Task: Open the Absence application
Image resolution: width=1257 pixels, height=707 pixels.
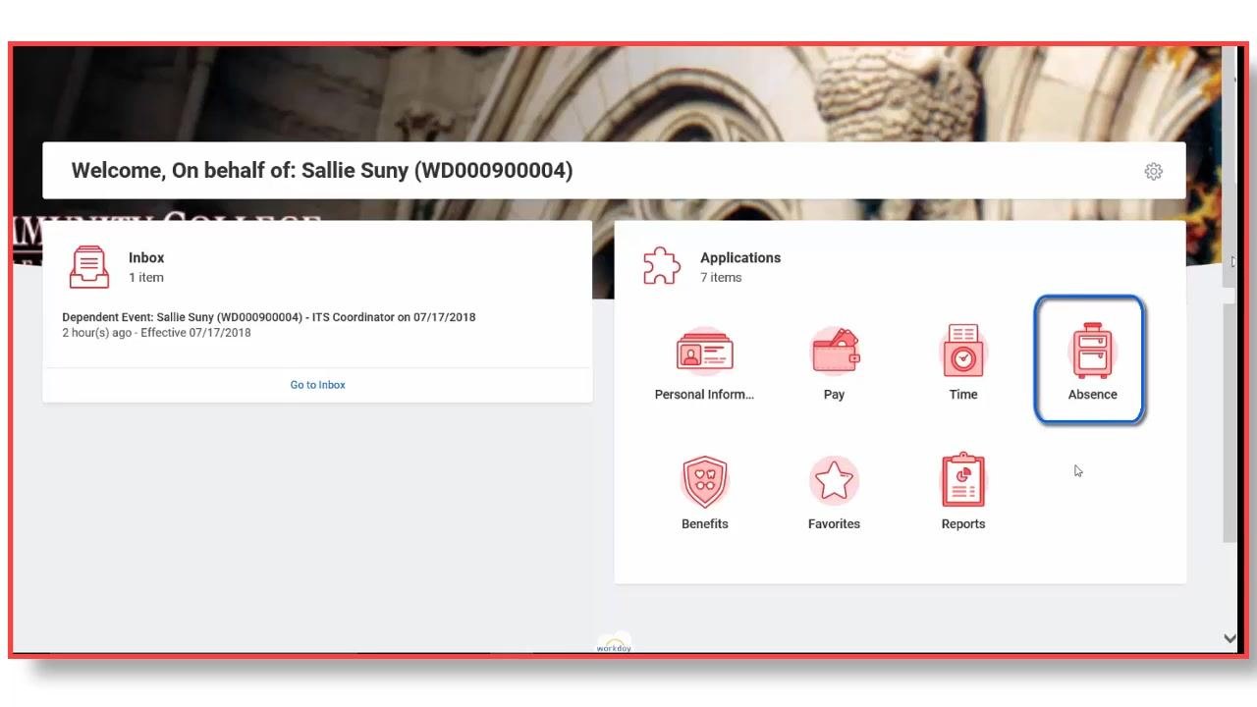Action: pyautogui.click(x=1090, y=361)
